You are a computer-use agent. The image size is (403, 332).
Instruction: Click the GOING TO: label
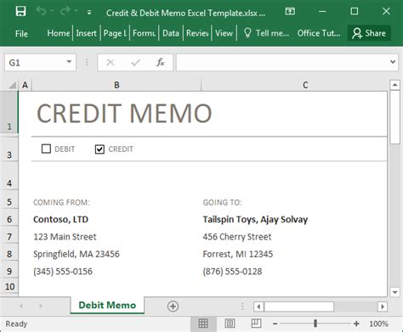(223, 202)
